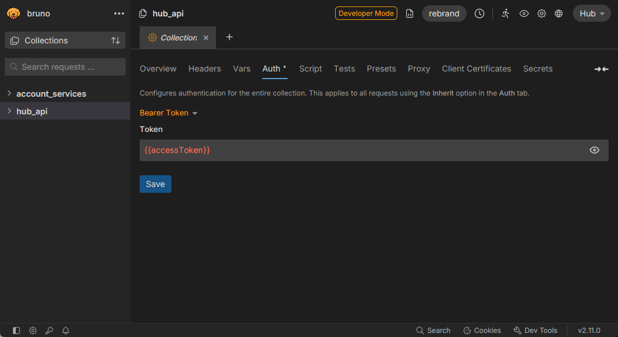The height and width of the screenshot is (337, 618).
Task: Click the rebrand branch pill
Action: pos(444,13)
